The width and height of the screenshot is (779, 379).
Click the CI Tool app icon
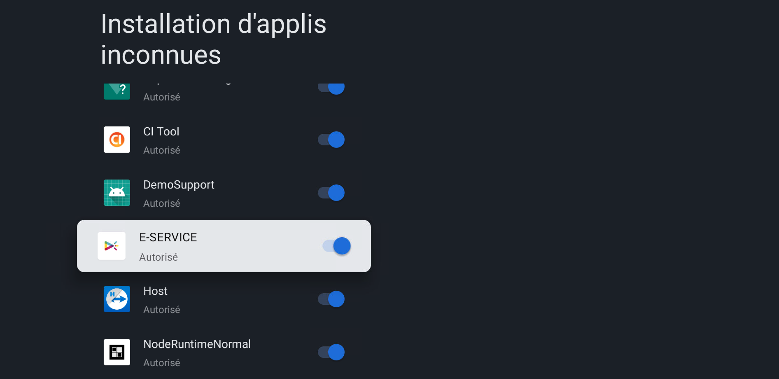pyautogui.click(x=117, y=140)
